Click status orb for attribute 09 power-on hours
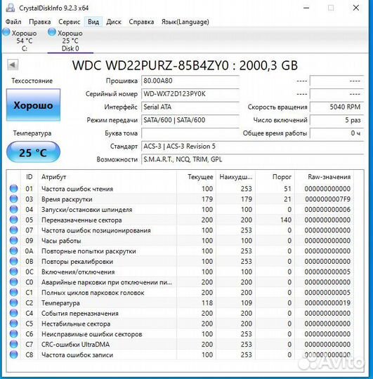Image resolution: width=373 pixels, height=379 pixels. pyautogui.click(x=14, y=241)
